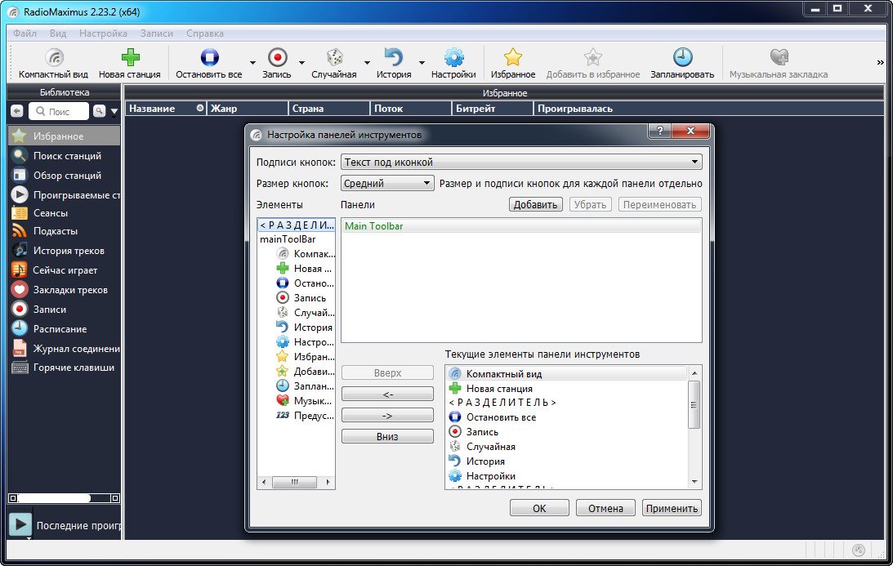893x566 pixels.
Task: Click Музыкальная закладка heart toolbar button
Action: [x=779, y=63]
